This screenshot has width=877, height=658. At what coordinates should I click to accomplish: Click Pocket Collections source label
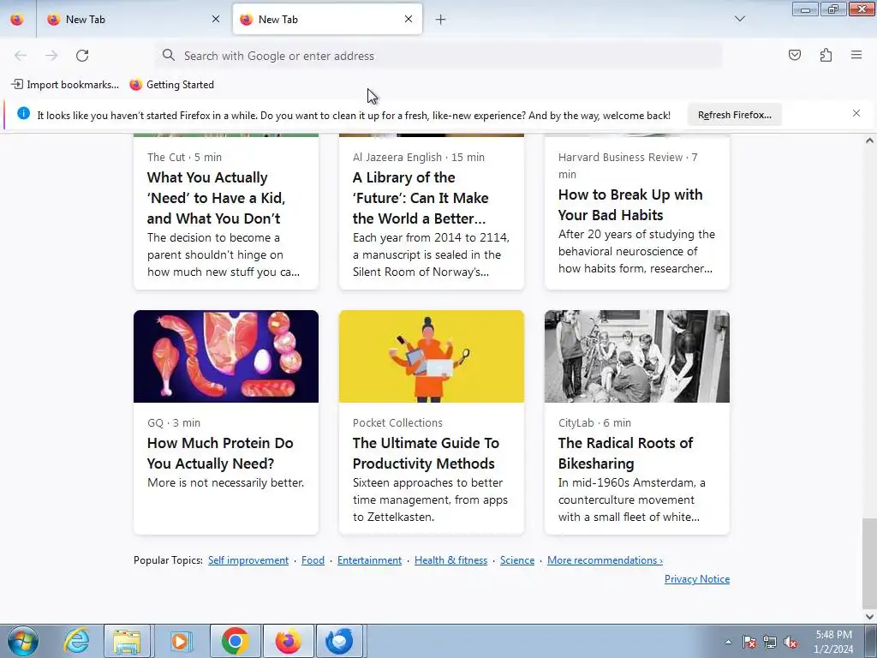[397, 423]
